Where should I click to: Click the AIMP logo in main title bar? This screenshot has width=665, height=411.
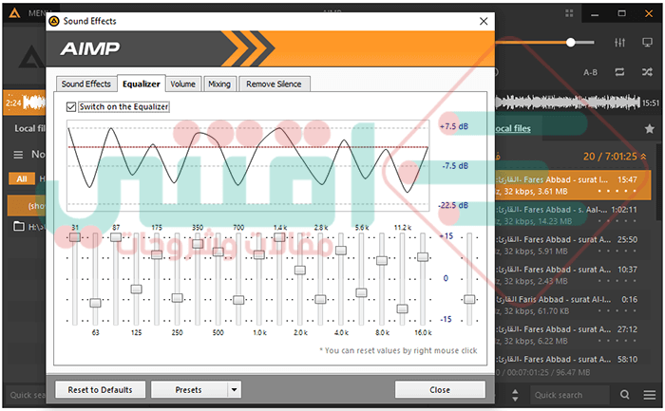point(14,13)
